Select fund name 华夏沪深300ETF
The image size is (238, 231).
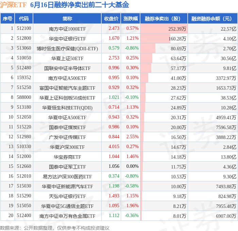[67, 147]
